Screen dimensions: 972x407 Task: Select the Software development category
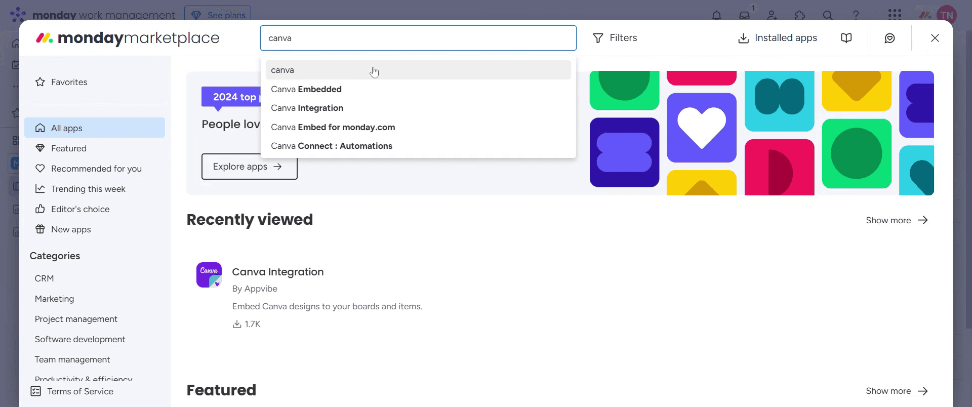(80, 339)
